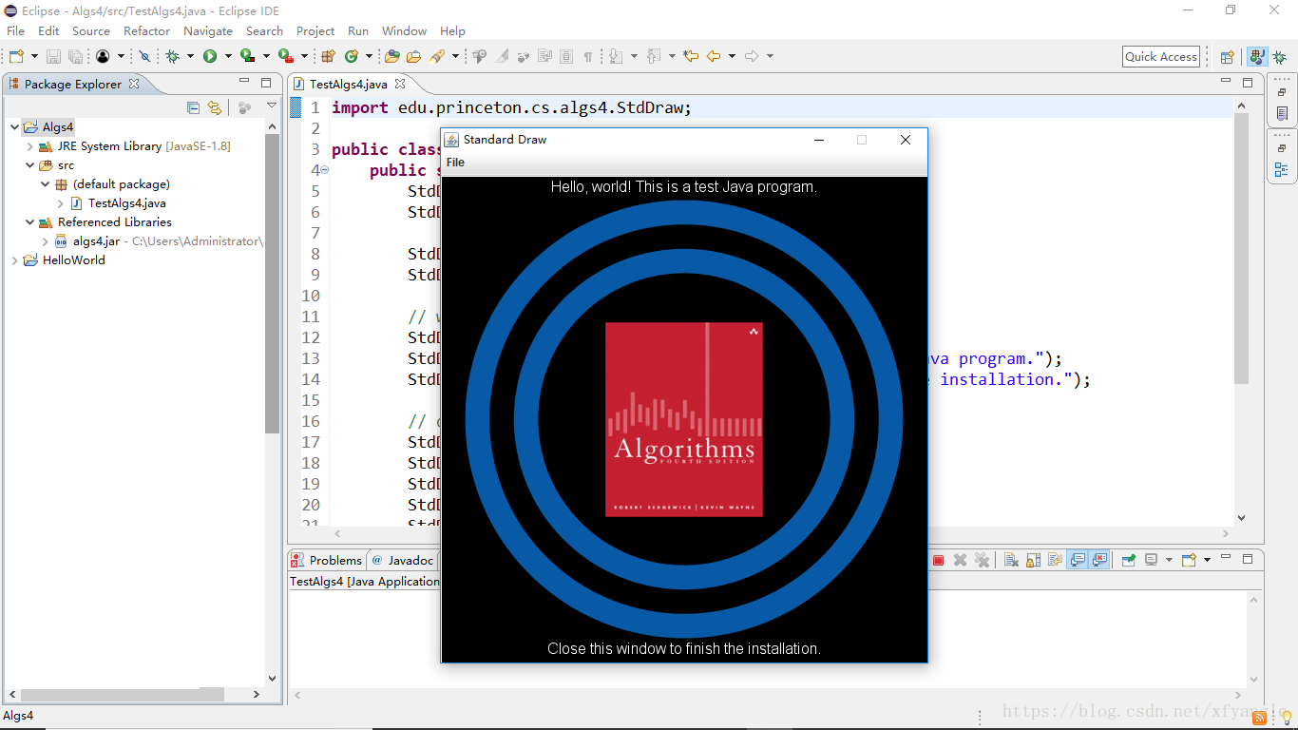The width and height of the screenshot is (1298, 730).
Task: Click the Package Explorer horizontal scrollbar
Action: click(x=121, y=695)
